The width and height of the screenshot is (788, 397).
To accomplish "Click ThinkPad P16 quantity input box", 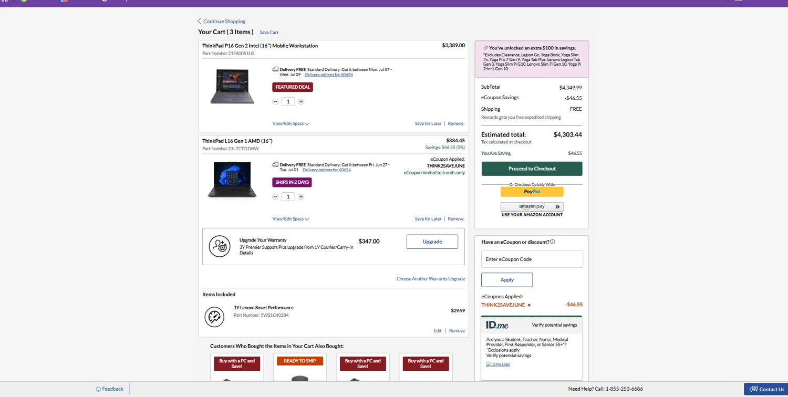I will 288,101.
